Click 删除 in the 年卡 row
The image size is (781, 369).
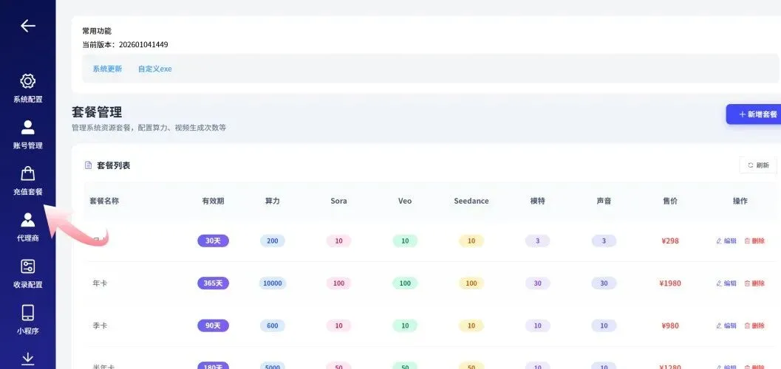click(x=754, y=283)
